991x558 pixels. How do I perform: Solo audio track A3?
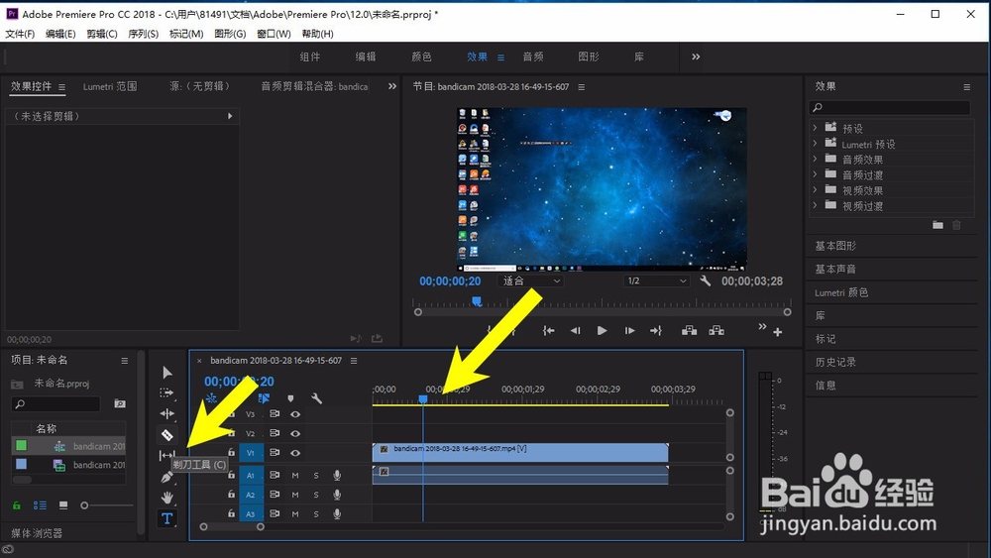(316, 514)
